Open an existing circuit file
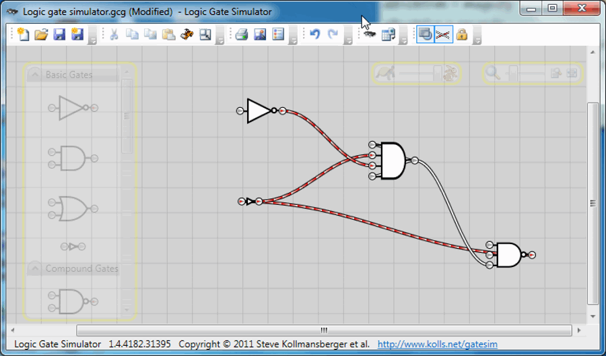The height and width of the screenshot is (356, 606). click(41, 34)
